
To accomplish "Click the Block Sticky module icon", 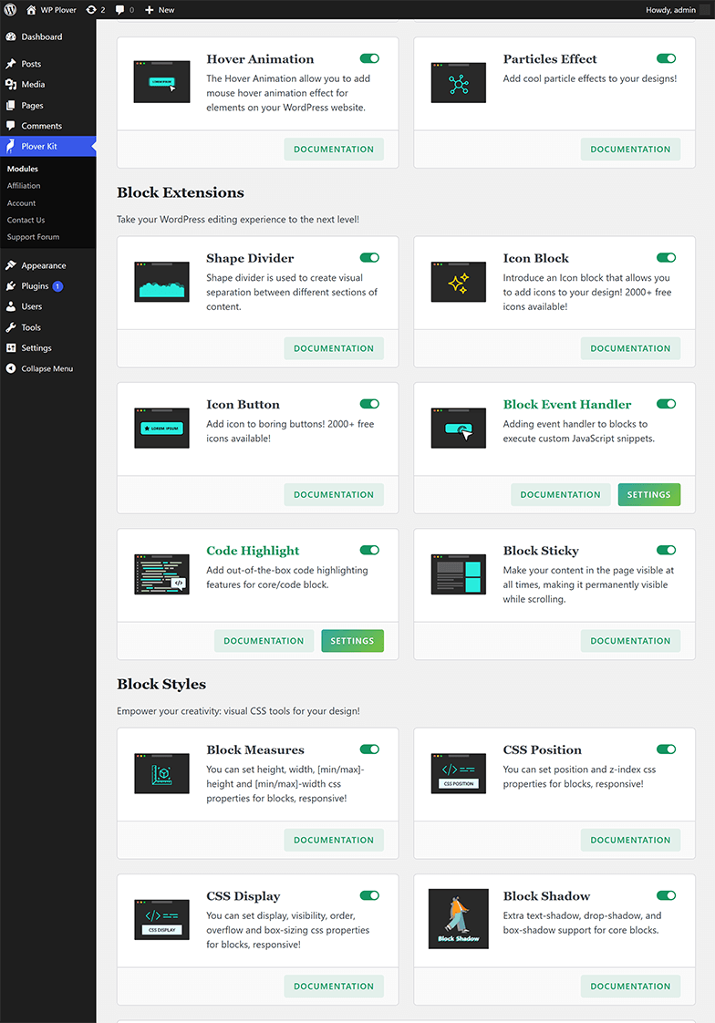I will 458,574.
